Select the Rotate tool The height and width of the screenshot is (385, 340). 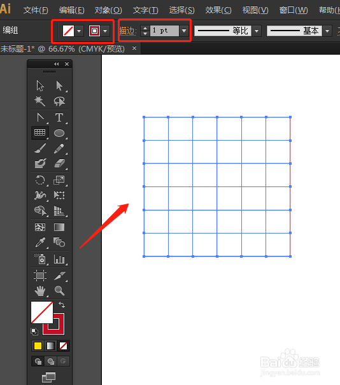[x=40, y=180]
